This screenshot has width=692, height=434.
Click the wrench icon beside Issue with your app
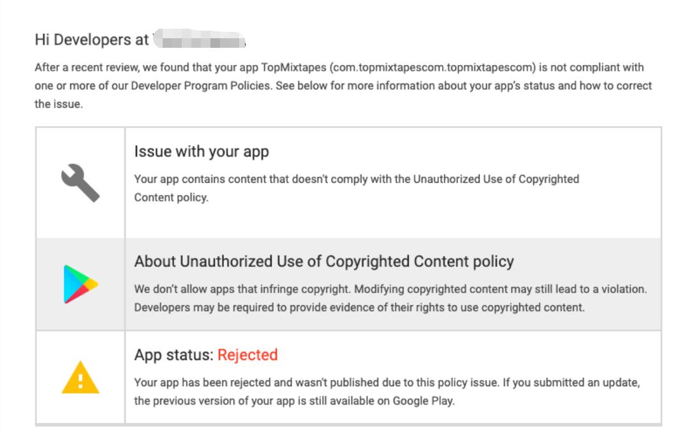(x=80, y=183)
